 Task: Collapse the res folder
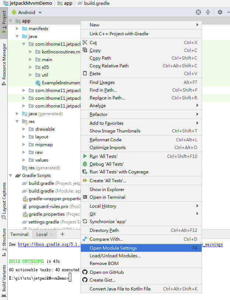(17, 121)
